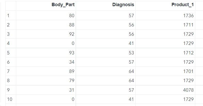203x106 pixels.
Task: Click Diagnosis value 41 in row 4
Action: tap(131, 44)
